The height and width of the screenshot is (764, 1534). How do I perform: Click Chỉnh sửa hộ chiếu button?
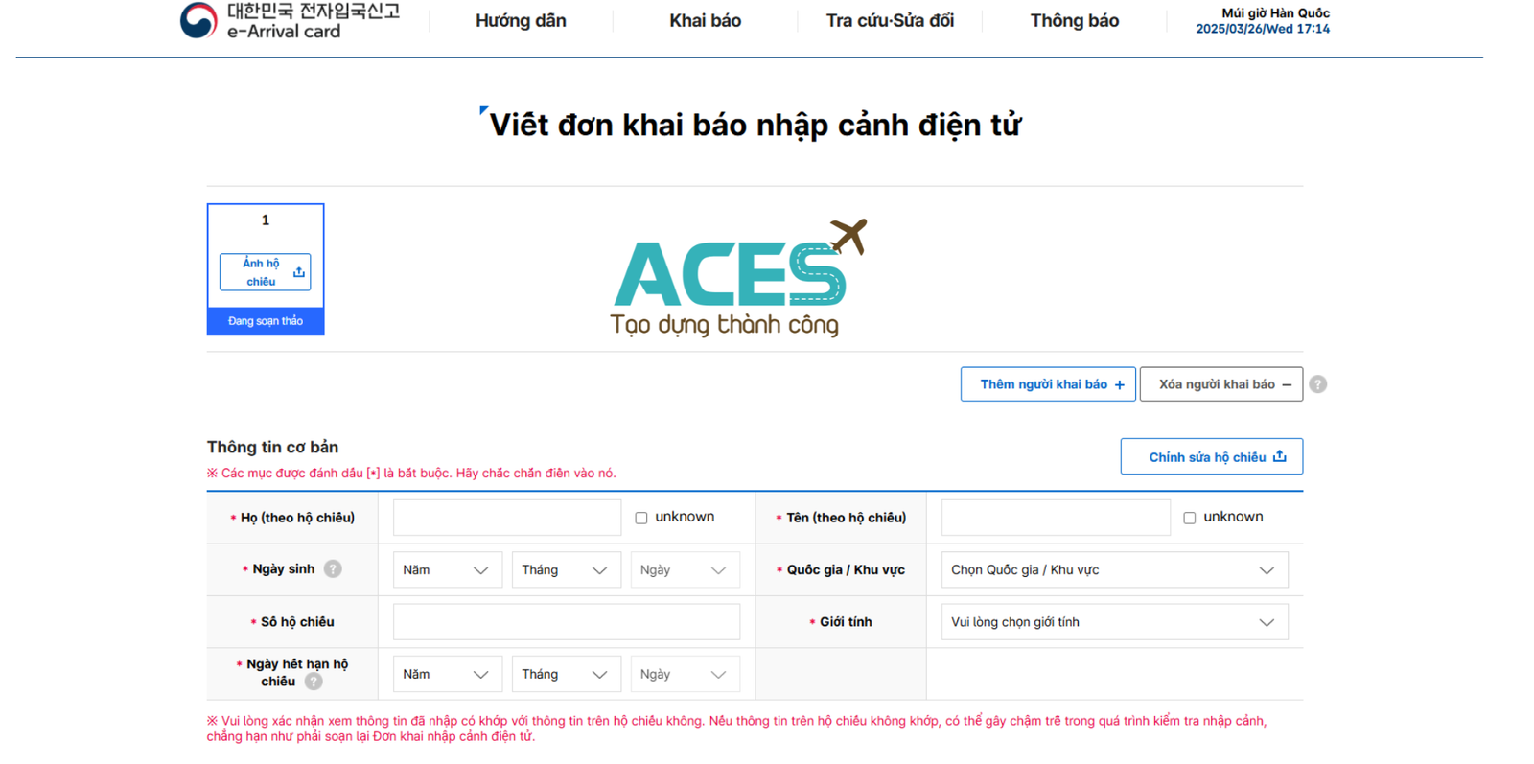(1212, 457)
